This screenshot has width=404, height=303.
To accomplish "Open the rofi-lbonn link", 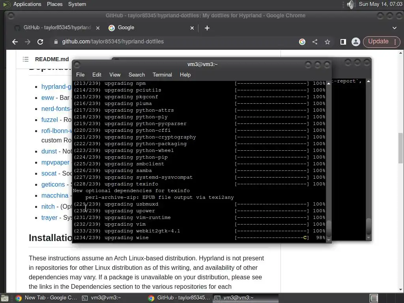I will tap(57, 131).
